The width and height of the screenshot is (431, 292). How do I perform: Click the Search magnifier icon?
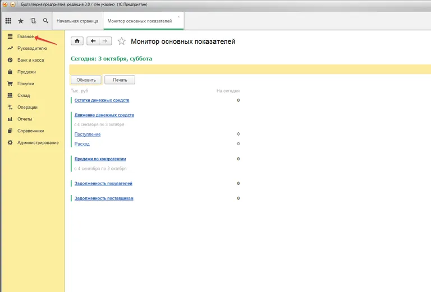[45, 21]
